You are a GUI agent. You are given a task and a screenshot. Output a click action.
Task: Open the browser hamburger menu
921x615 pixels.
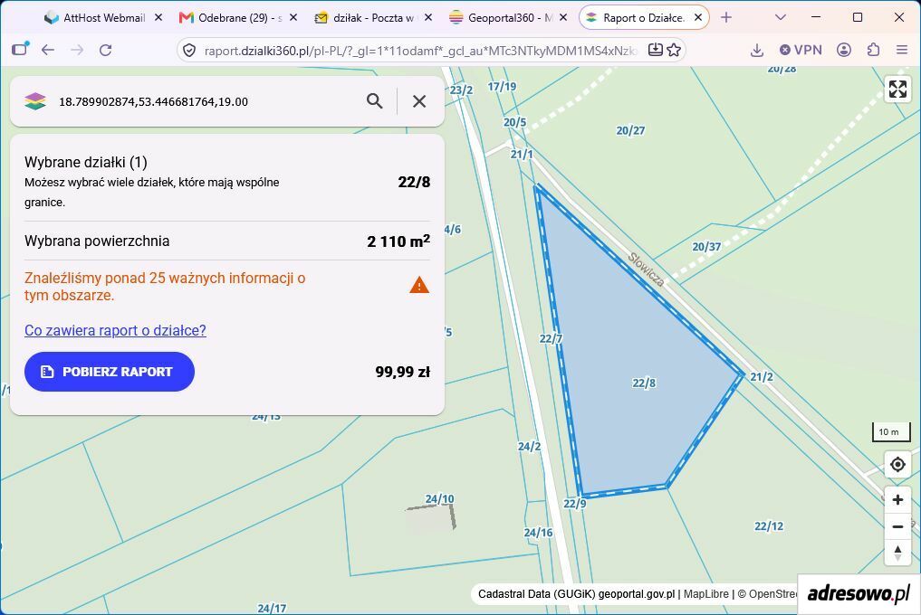point(902,50)
